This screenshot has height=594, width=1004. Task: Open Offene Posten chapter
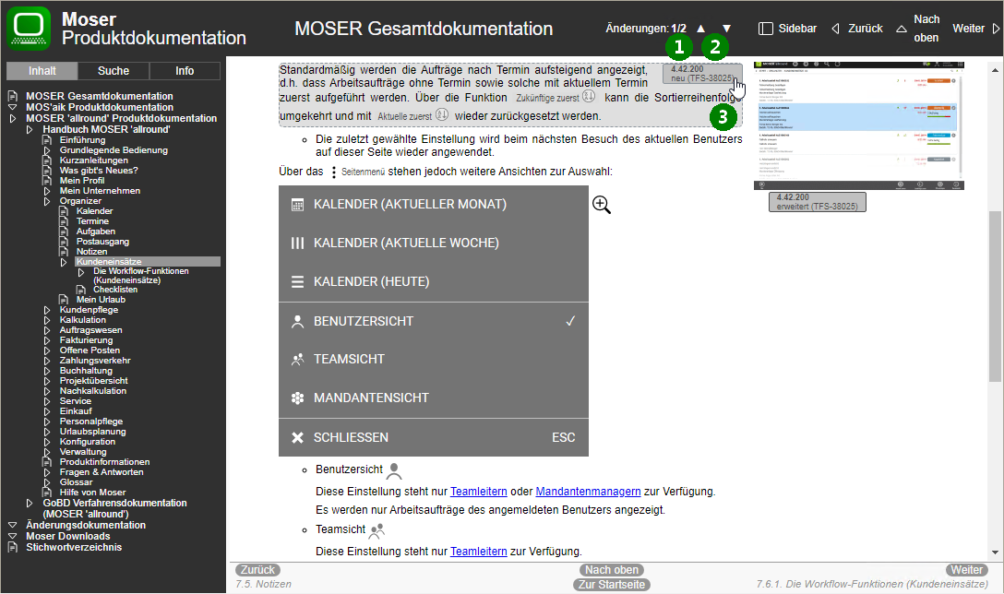[x=90, y=350]
